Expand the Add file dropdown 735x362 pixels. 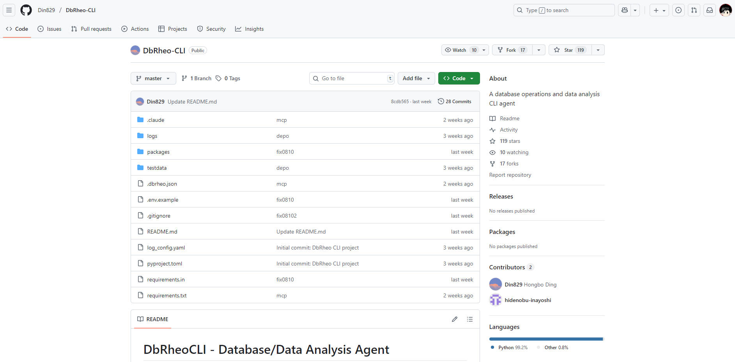pyautogui.click(x=416, y=79)
